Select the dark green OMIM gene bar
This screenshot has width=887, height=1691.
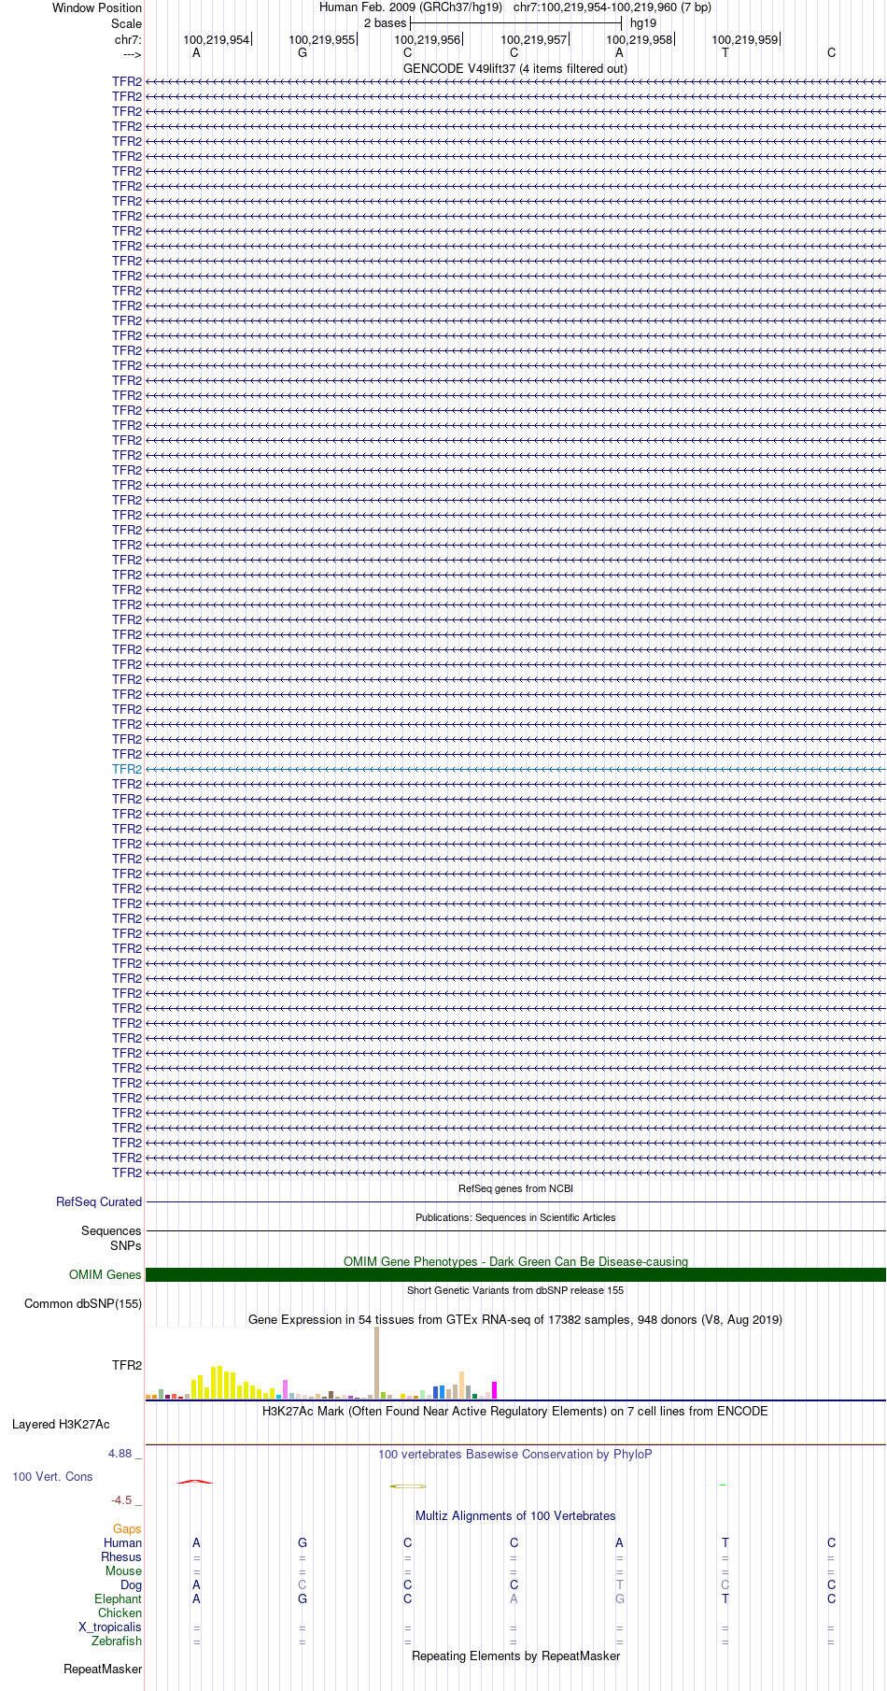tap(515, 1275)
